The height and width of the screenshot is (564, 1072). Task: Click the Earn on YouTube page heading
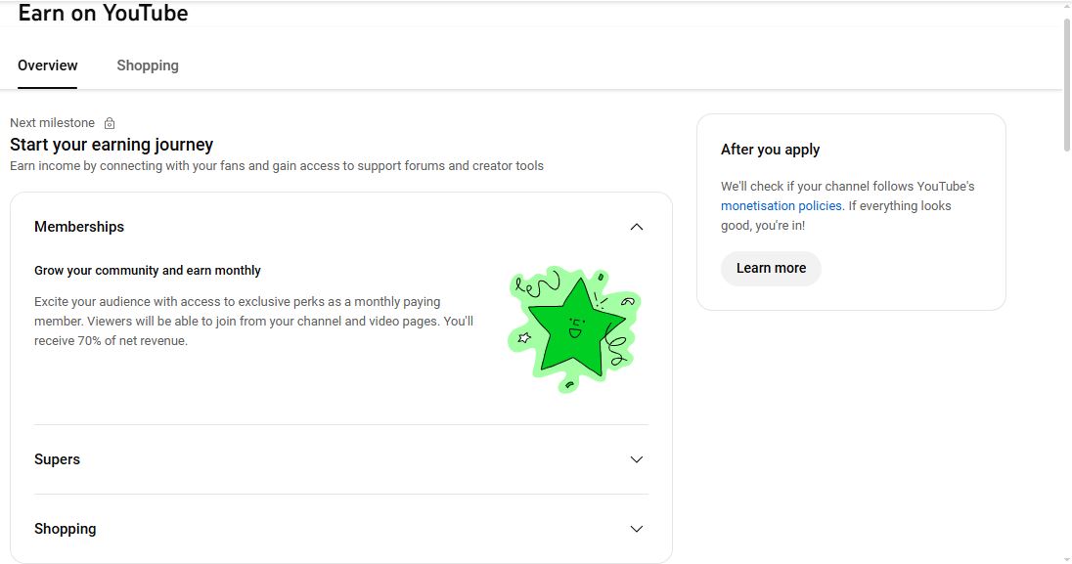tap(103, 14)
